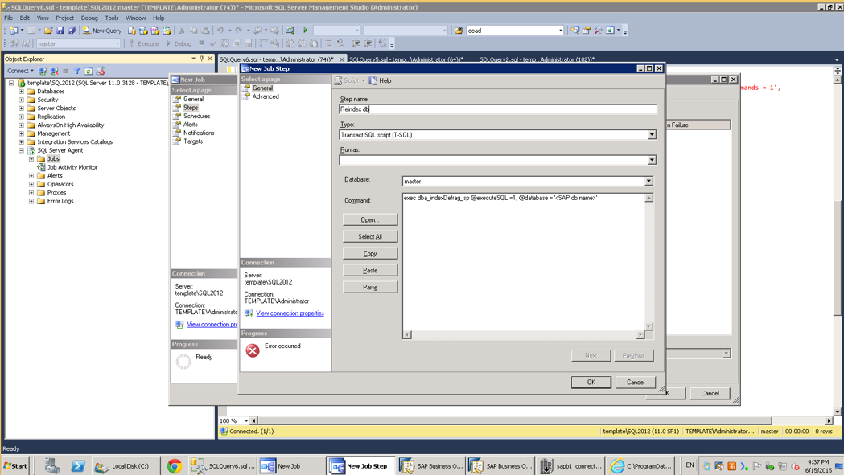Open the zoom level 100 % dropdown

[246, 420]
